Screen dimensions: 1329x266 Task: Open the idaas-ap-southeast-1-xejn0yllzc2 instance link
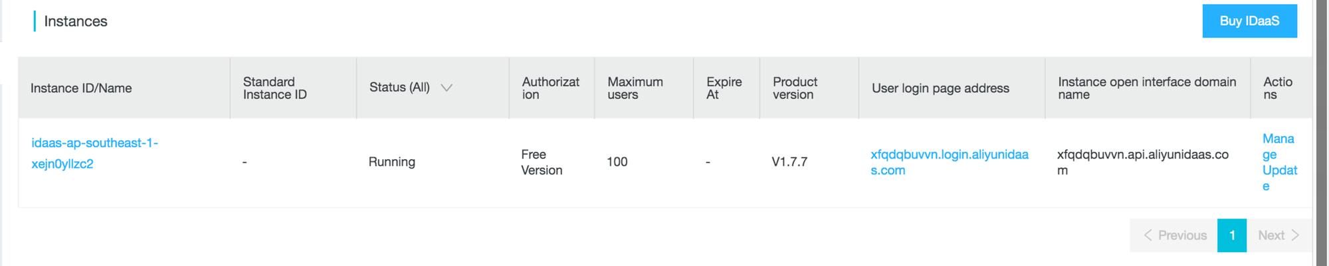tap(94, 153)
